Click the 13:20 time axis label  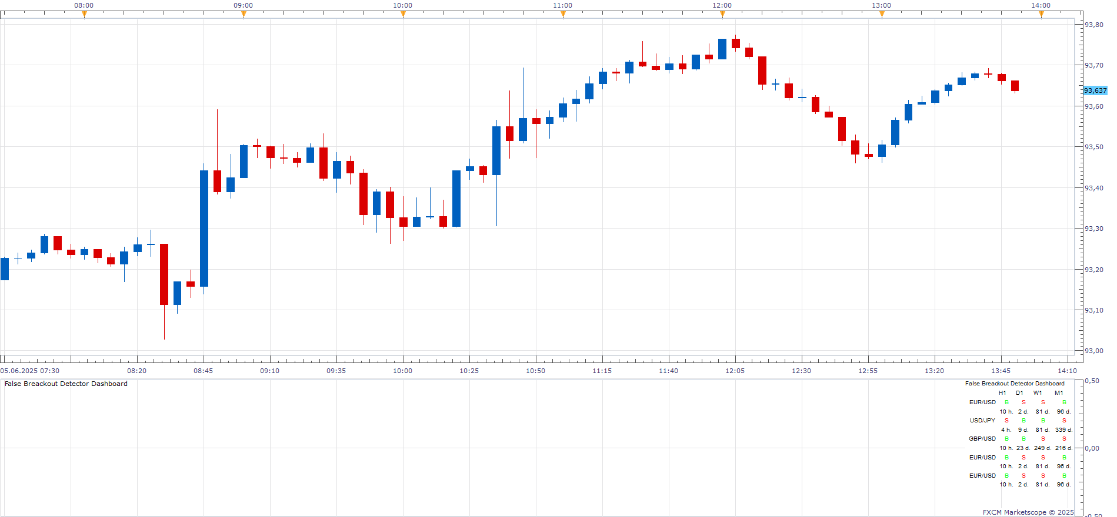[x=935, y=371]
